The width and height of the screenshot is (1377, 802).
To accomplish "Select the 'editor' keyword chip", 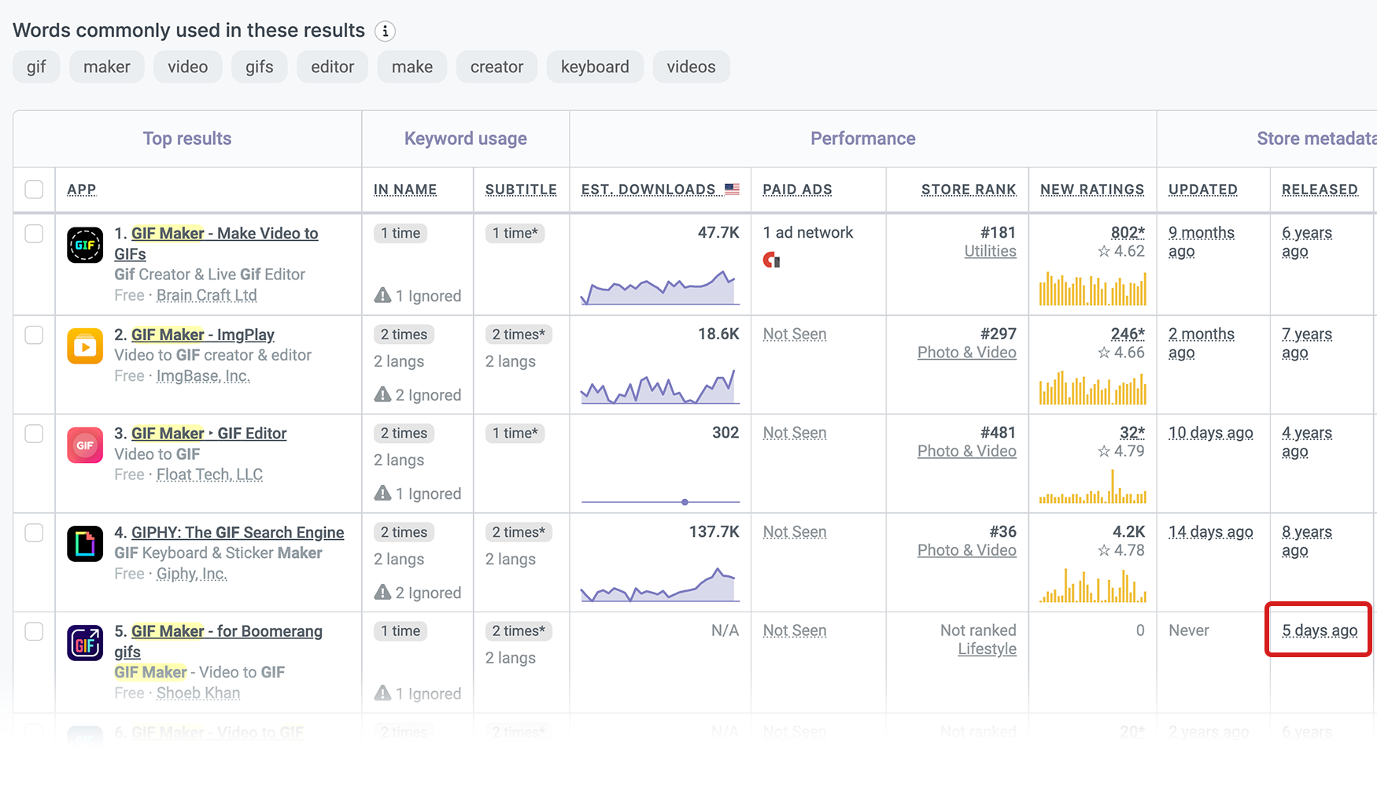I will (x=333, y=67).
